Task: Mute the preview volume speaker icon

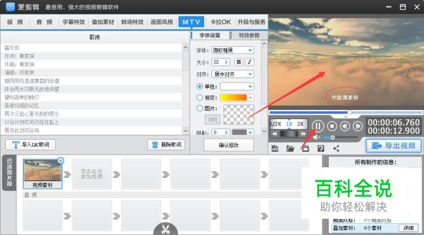Action: pyautogui.click(x=316, y=137)
